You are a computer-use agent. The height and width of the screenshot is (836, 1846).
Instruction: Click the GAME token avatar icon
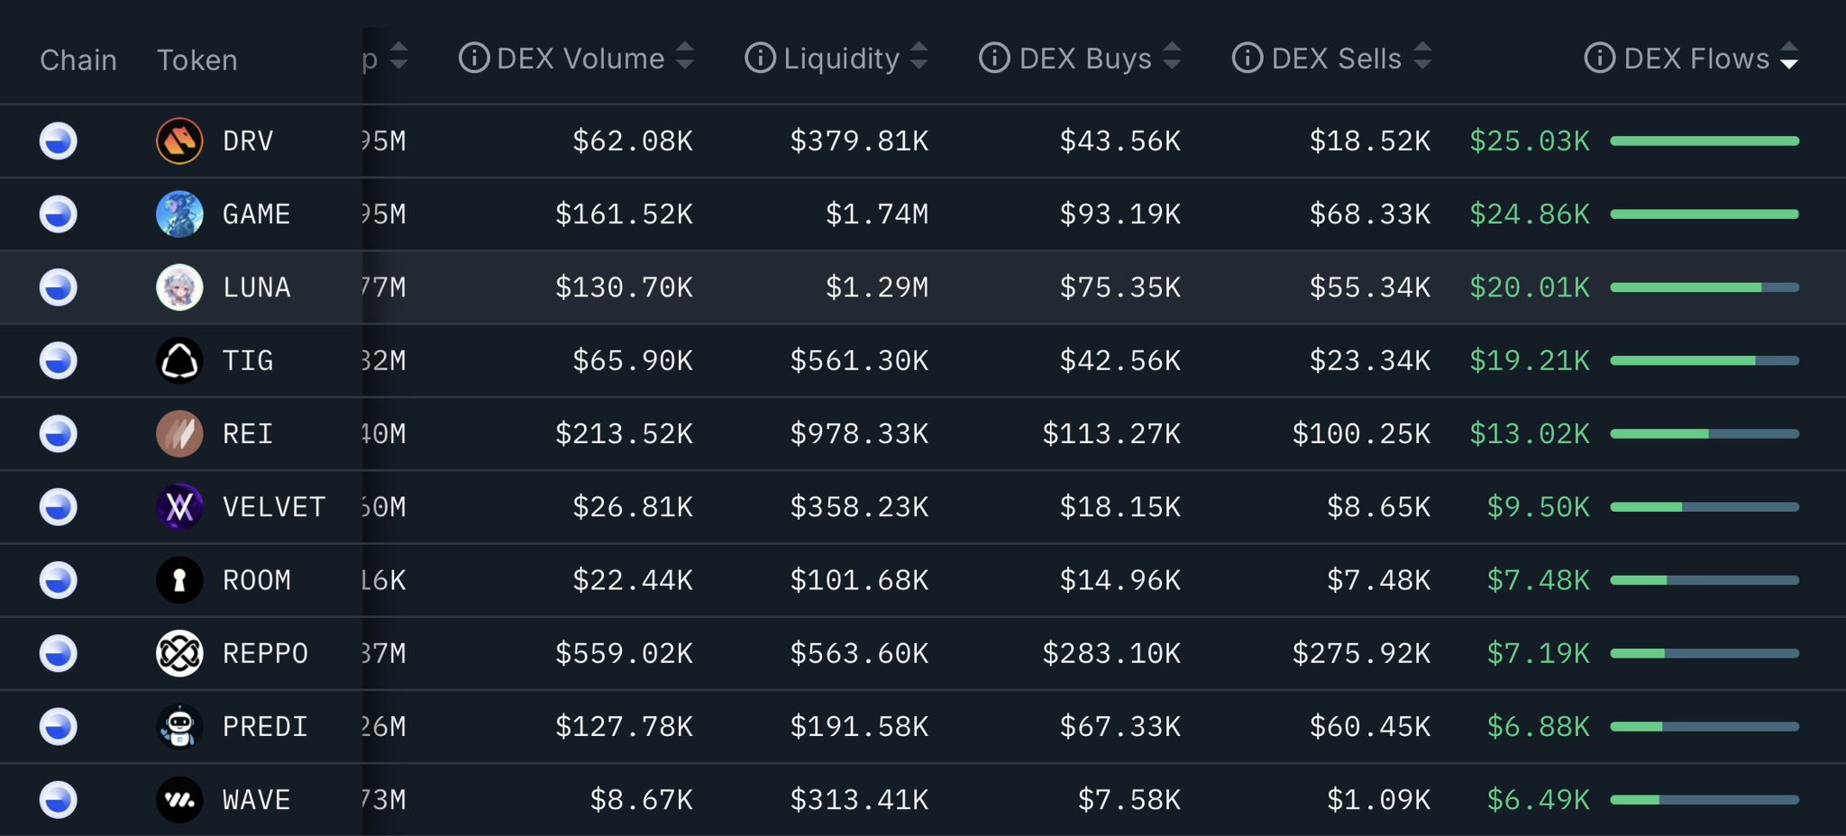179,214
